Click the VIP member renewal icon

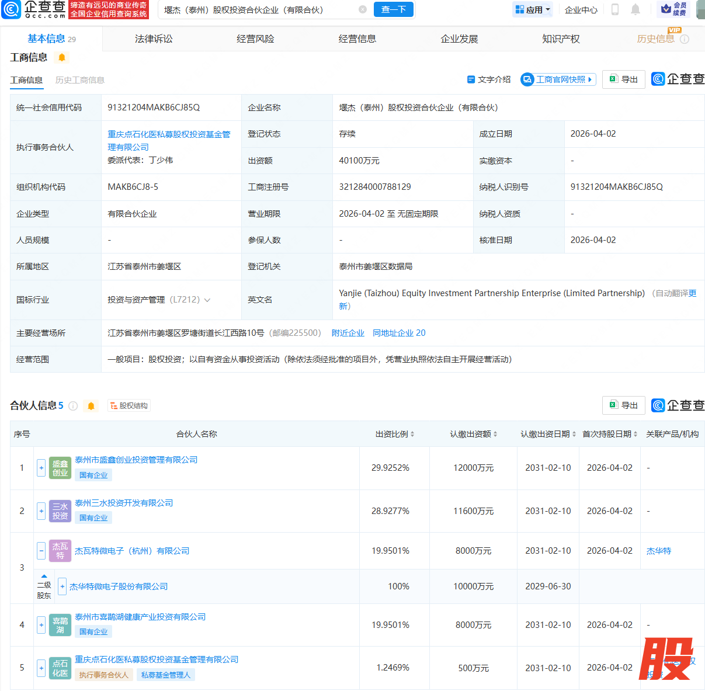click(x=673, y=9)
